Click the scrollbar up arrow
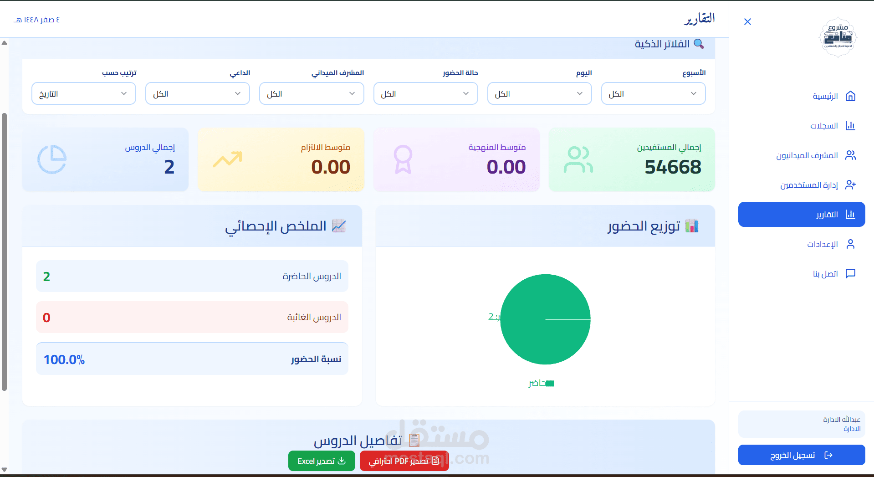This screenshot has width=874, height=477. pyautogui.click(x=4, y=43)
